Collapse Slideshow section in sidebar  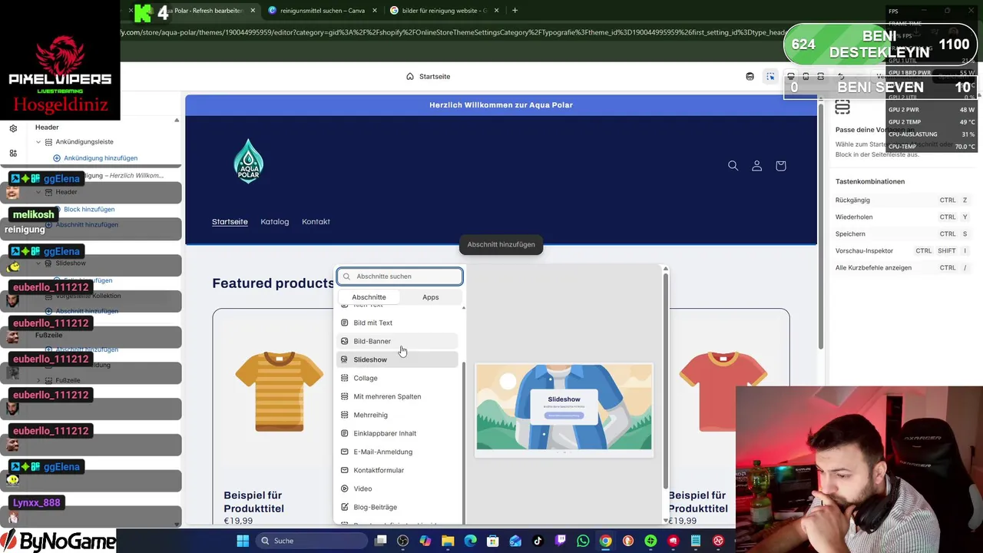[x=38, y=263]
